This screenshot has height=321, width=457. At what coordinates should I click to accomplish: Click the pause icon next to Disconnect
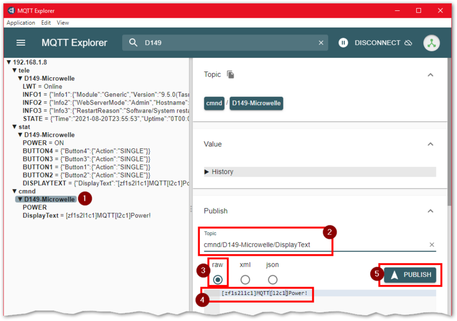pos(343,43)
